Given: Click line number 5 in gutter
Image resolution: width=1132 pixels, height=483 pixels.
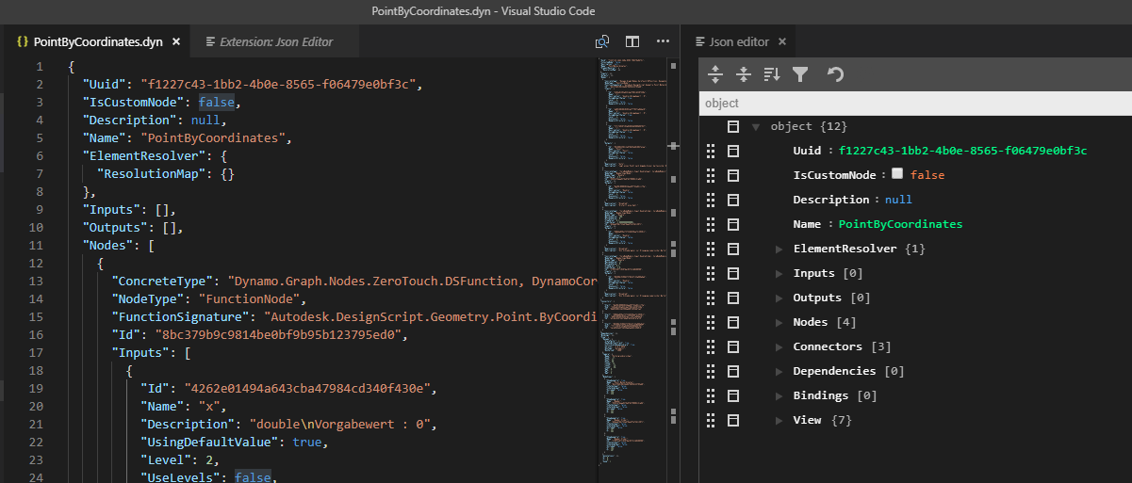Looking at the screenshot, I should coord(39,138).
